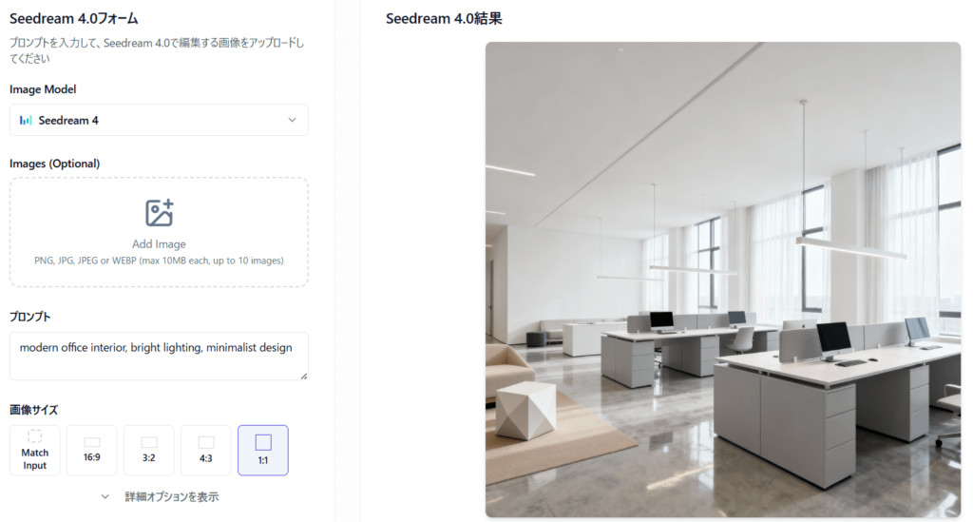Choose the 4:3 image size option

[x=206, y=451]
